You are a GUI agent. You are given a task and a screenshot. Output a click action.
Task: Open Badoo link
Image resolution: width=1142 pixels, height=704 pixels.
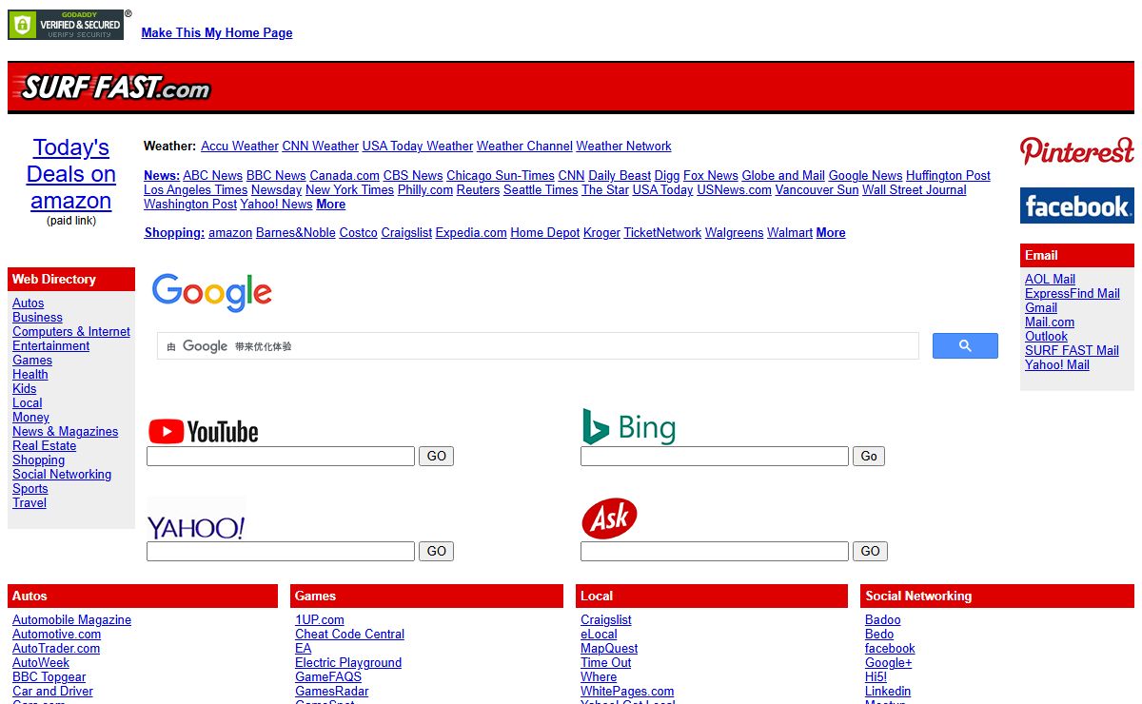(883, 620)
